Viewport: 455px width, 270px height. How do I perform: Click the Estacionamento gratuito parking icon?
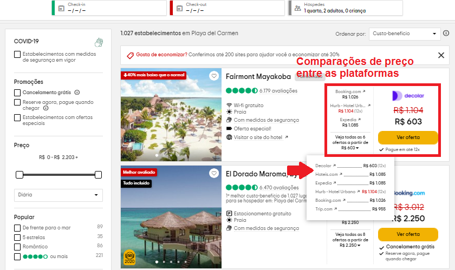point(229,213)
